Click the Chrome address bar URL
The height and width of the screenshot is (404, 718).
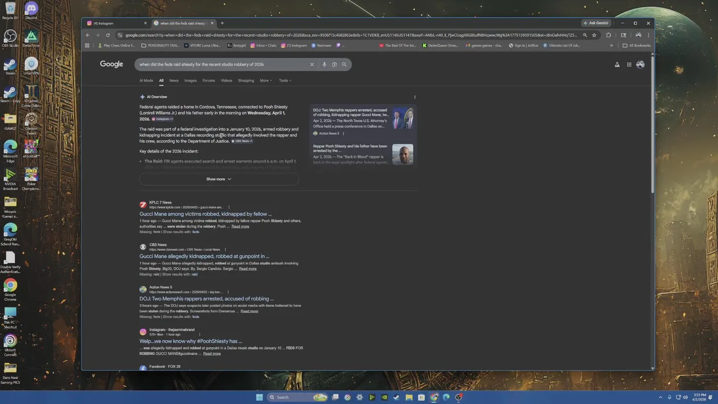[351, 35]
